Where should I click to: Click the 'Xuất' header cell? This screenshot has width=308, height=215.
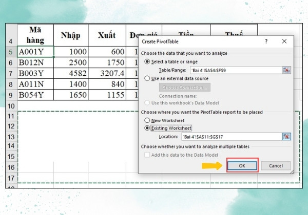[x=107, y=35]
